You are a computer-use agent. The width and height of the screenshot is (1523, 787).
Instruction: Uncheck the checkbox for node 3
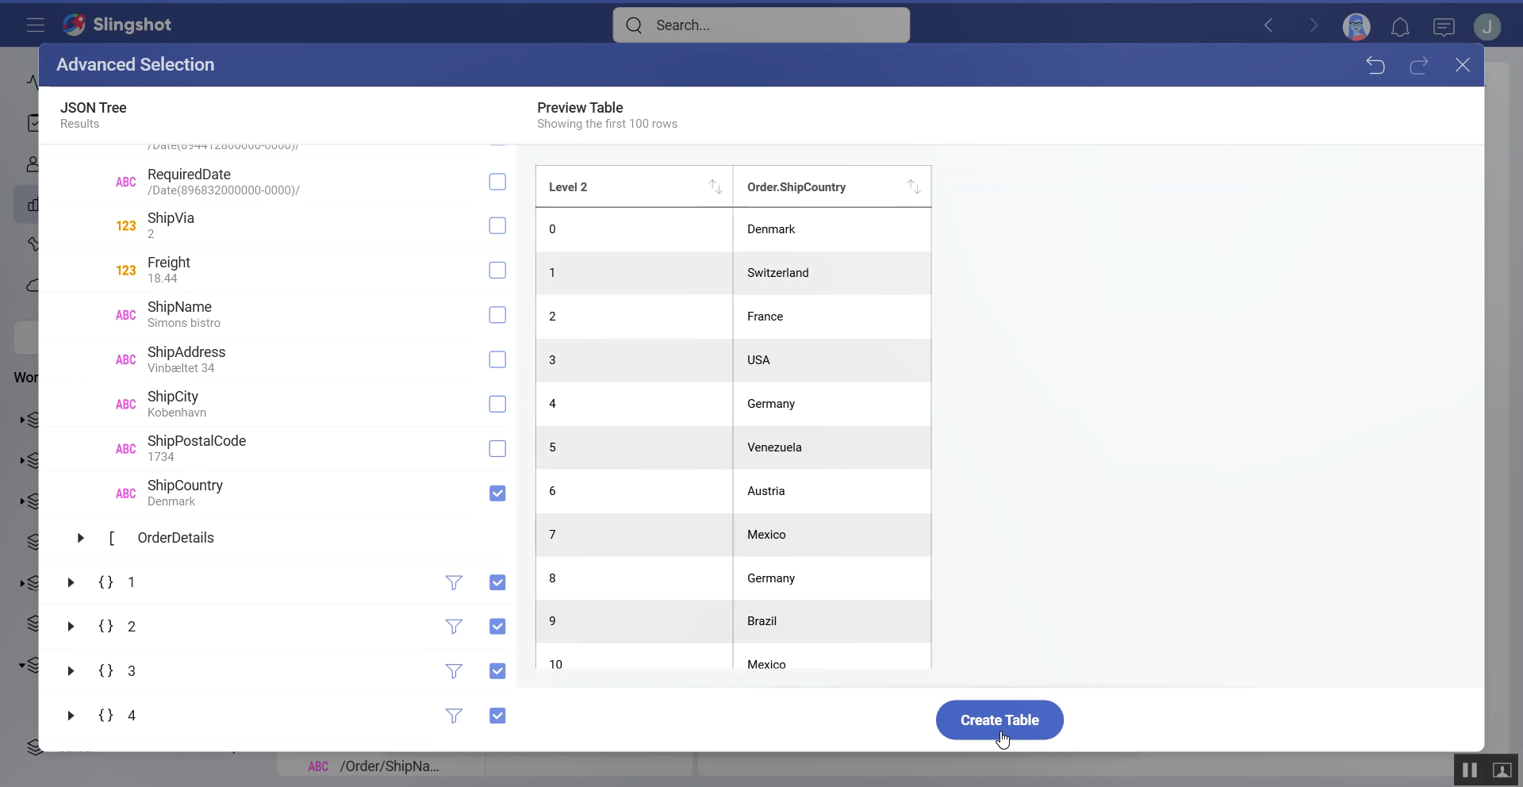[x=497, y=671]
